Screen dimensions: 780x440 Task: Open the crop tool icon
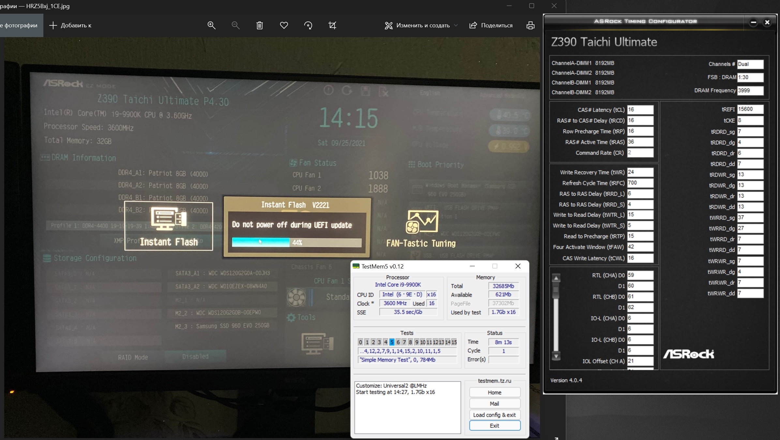(332, 25)
